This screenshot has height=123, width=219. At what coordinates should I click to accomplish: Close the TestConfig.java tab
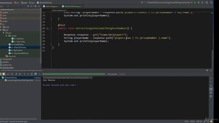[59, 6]
